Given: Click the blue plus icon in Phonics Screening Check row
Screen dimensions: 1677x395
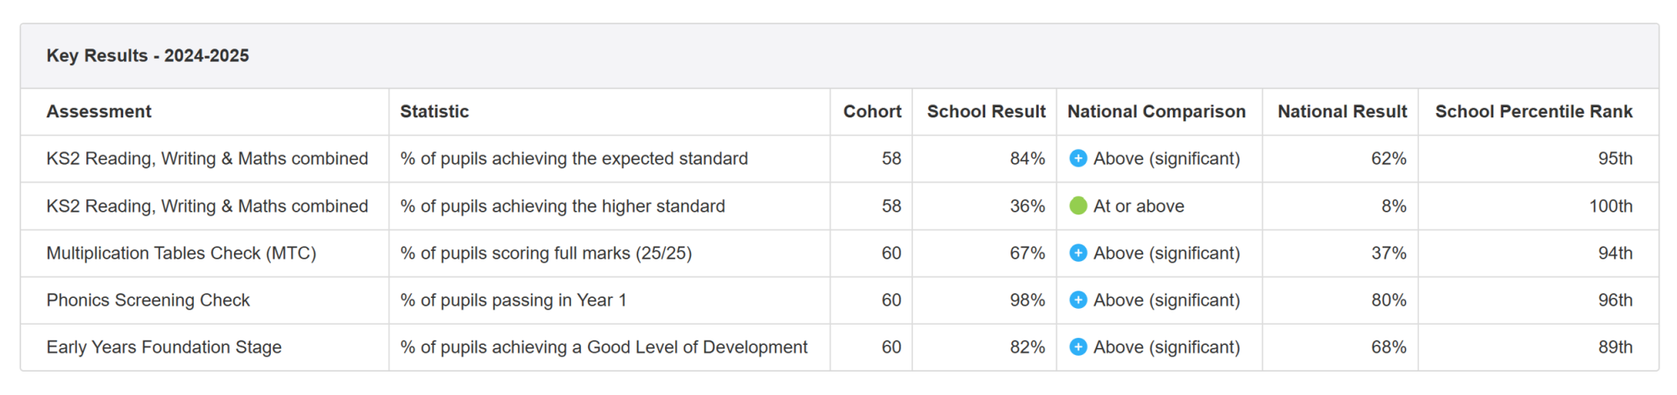Looking at the screenshot, I should tap(1078, 300).
